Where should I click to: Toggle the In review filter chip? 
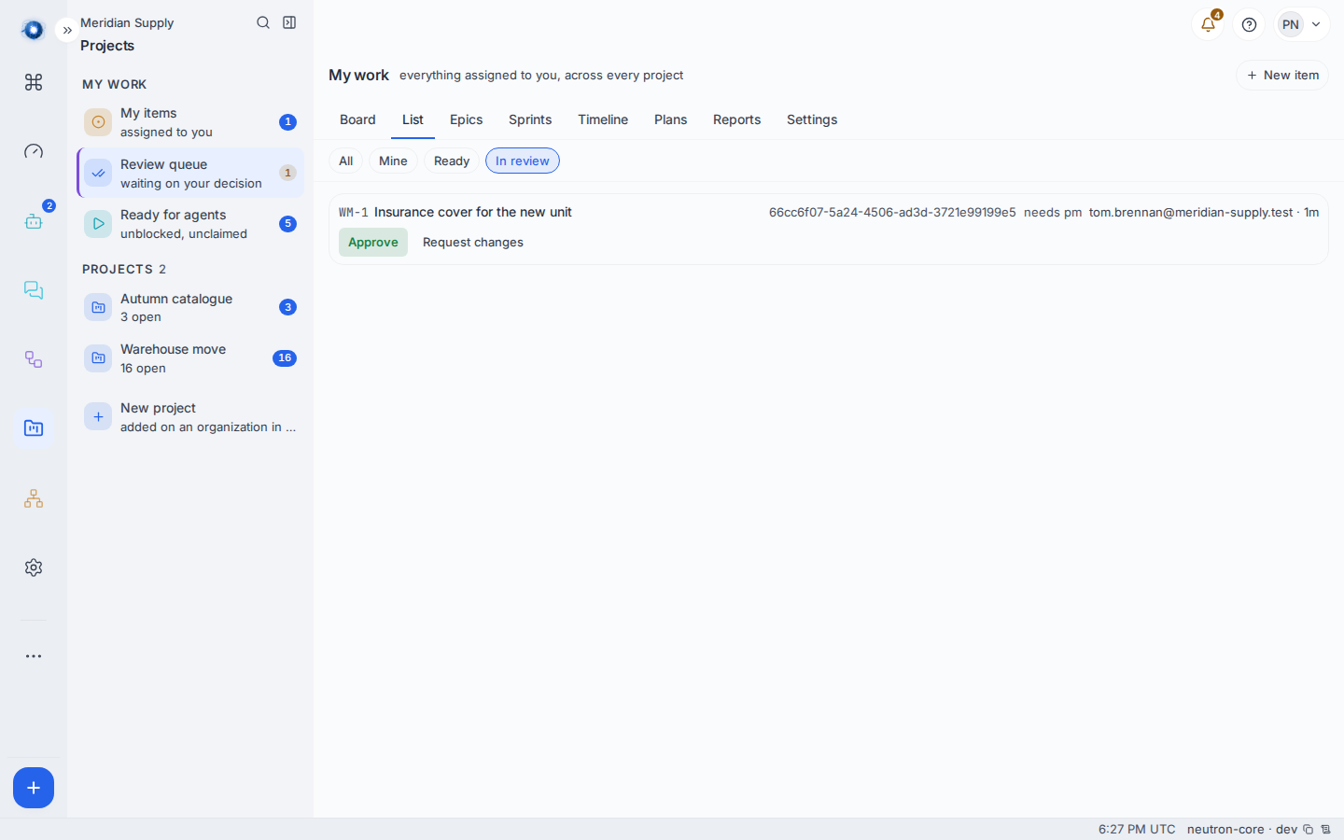coord(523,161)
